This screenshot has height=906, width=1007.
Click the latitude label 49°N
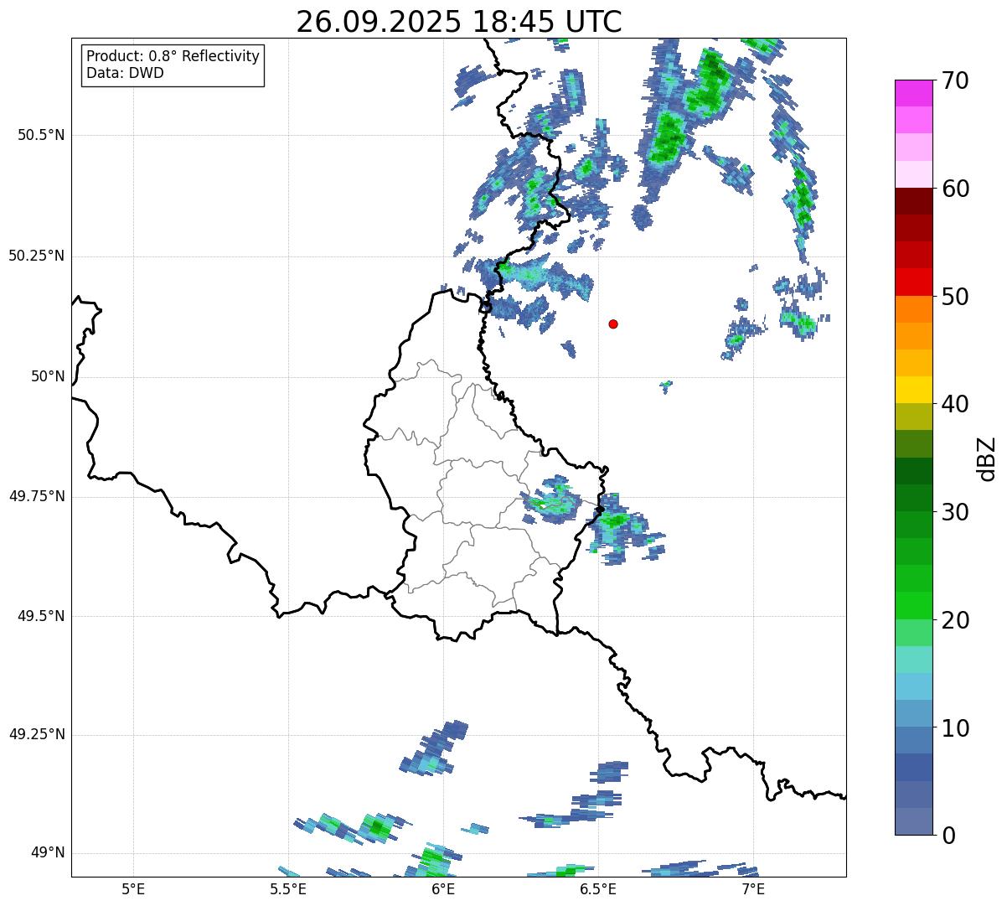point(48,853)
